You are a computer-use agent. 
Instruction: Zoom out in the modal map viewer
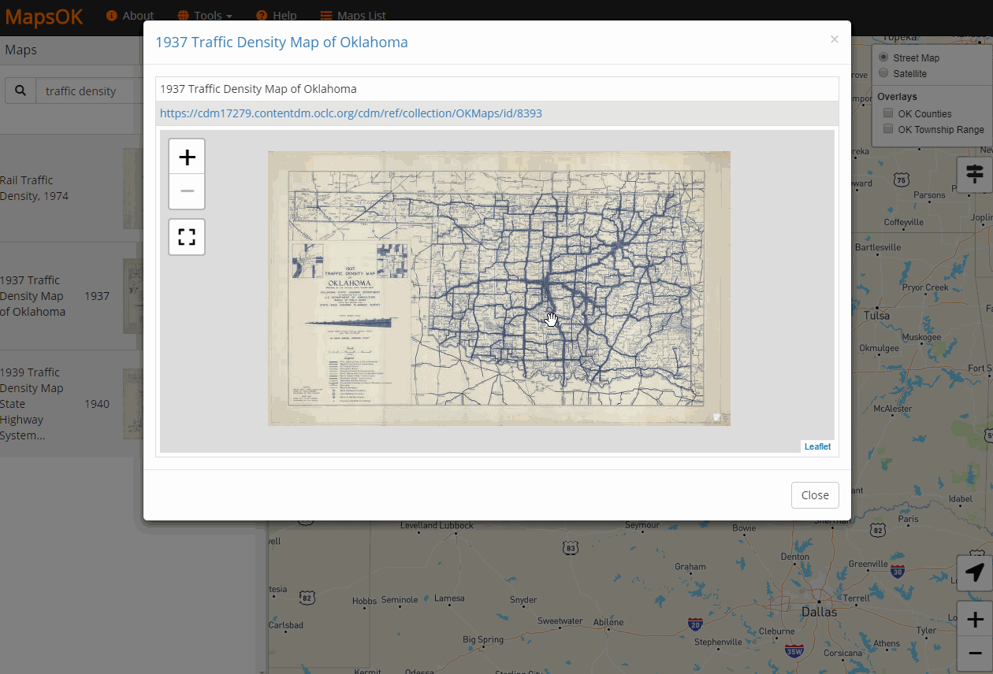coord(187,191)
